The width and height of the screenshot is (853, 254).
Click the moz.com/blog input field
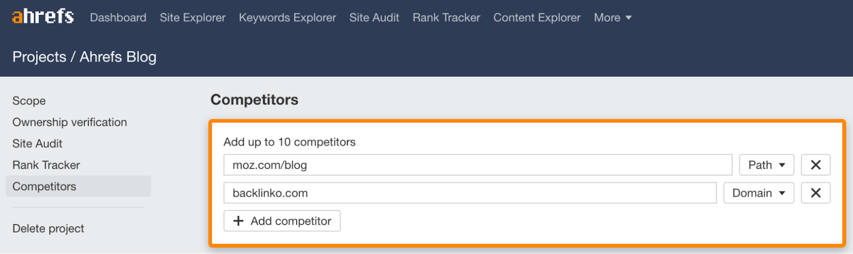477,165
